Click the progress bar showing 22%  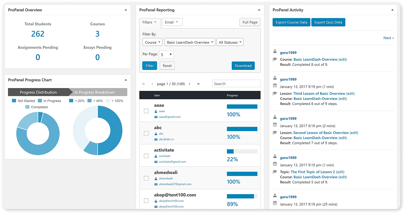pos(242,152)
